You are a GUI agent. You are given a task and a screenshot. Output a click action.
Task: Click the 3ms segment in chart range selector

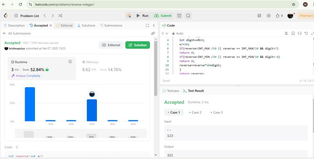click(91, 136)
